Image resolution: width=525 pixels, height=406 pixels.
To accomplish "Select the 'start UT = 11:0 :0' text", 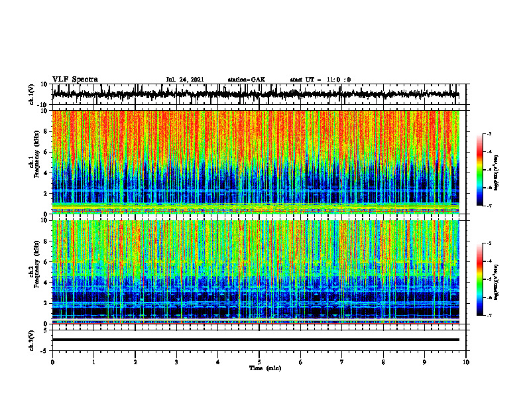I will [320, 80].
